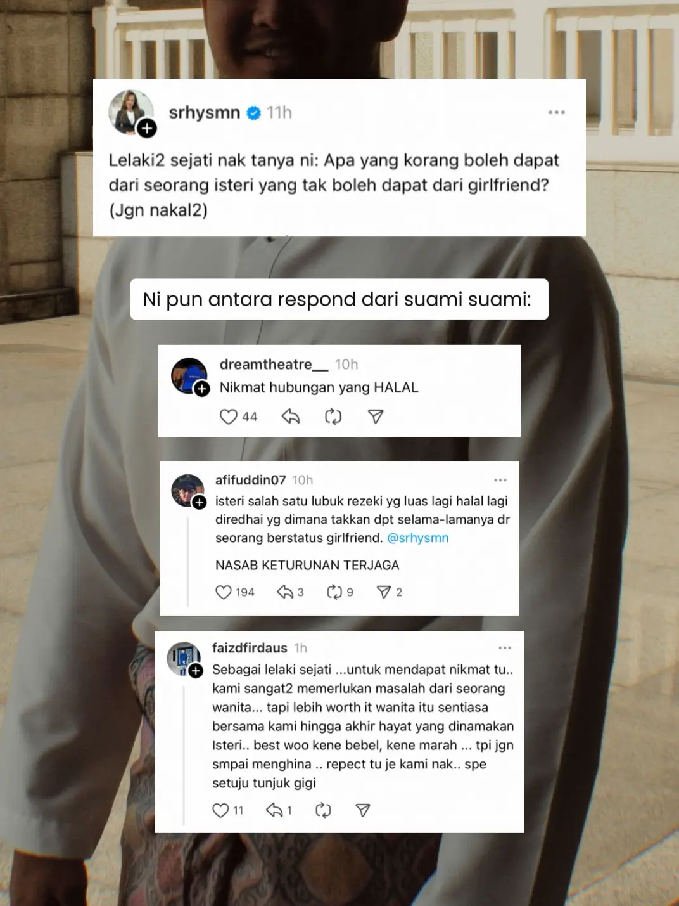The width and height of the screenshot is (679, 906).
Task: Like afifuddin07's reply with 194 likes
Action: tap(224, 592)
